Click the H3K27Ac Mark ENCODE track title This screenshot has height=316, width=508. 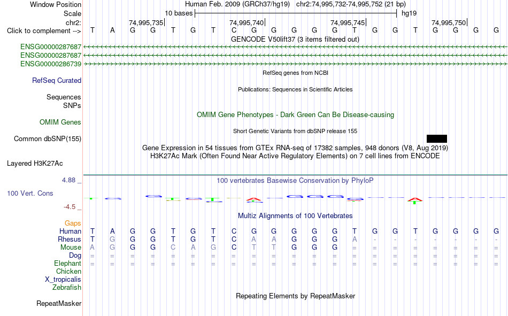coord(295,156)
